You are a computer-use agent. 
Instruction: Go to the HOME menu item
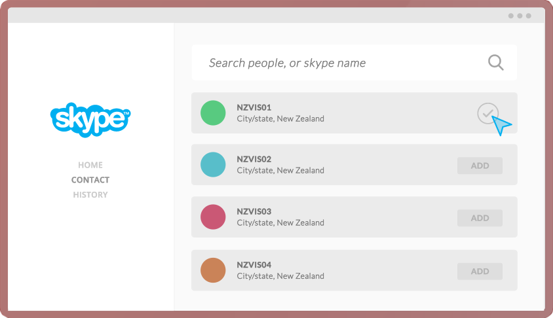click(x=90, y=165)
